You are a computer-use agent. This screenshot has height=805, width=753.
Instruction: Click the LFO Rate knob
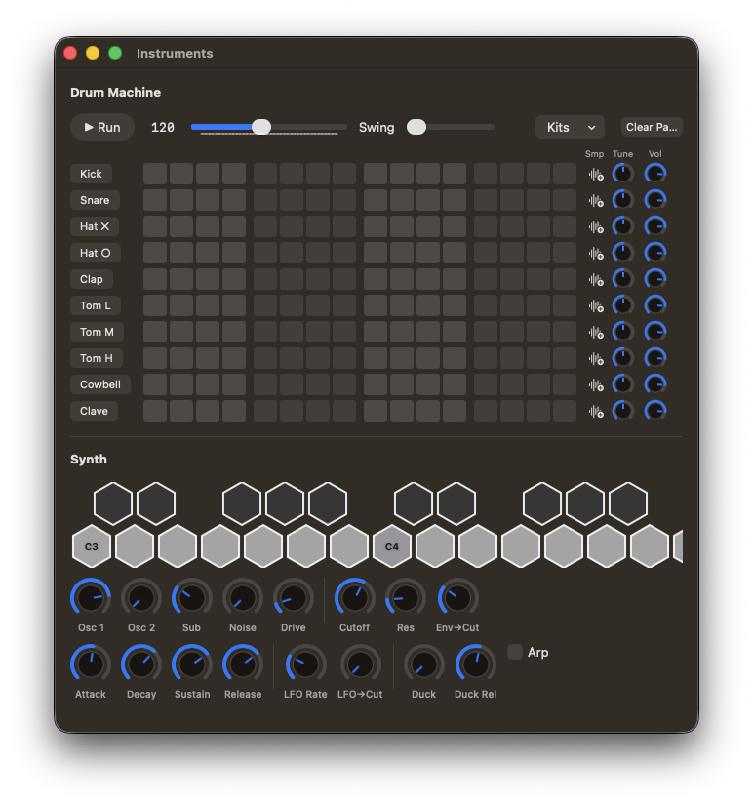[x=305, y=664]
